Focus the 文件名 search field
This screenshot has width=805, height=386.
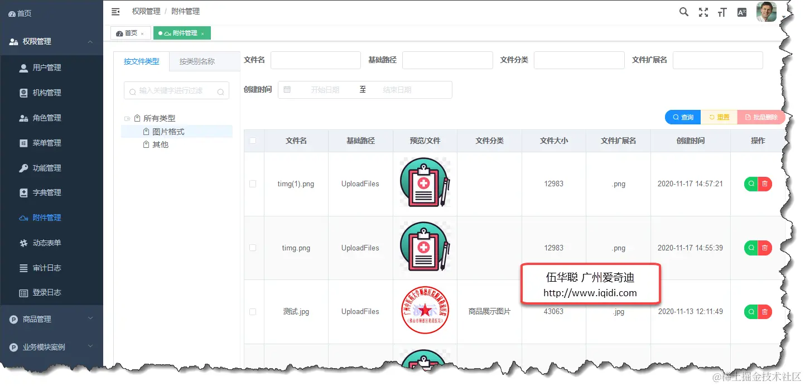[x=316, y=60]
